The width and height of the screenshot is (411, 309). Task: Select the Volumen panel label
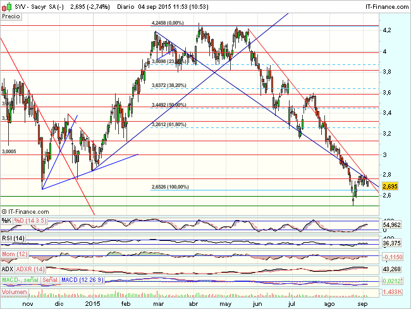[15, 292]
